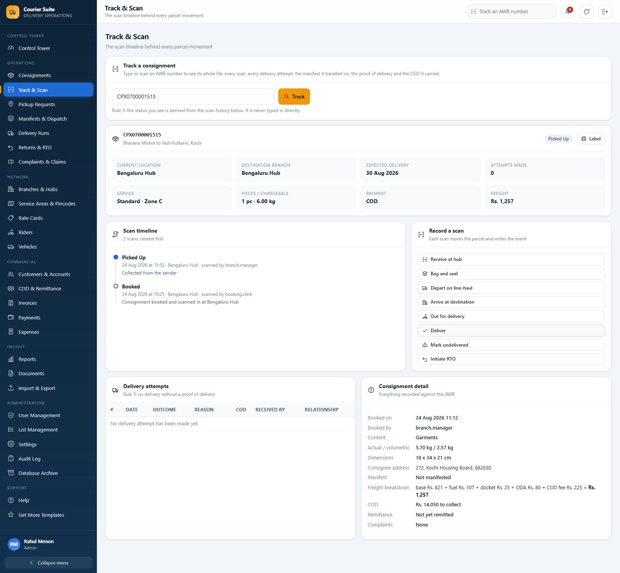620x573 pixels.
Task: Click the Complaints & Claims ticket icon
Action: pos(11,162)
